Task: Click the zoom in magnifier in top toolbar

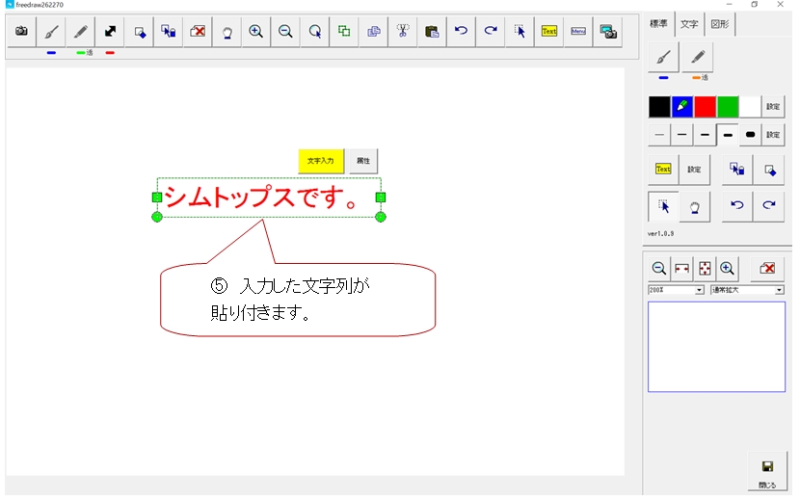Action: click(256, 32)
